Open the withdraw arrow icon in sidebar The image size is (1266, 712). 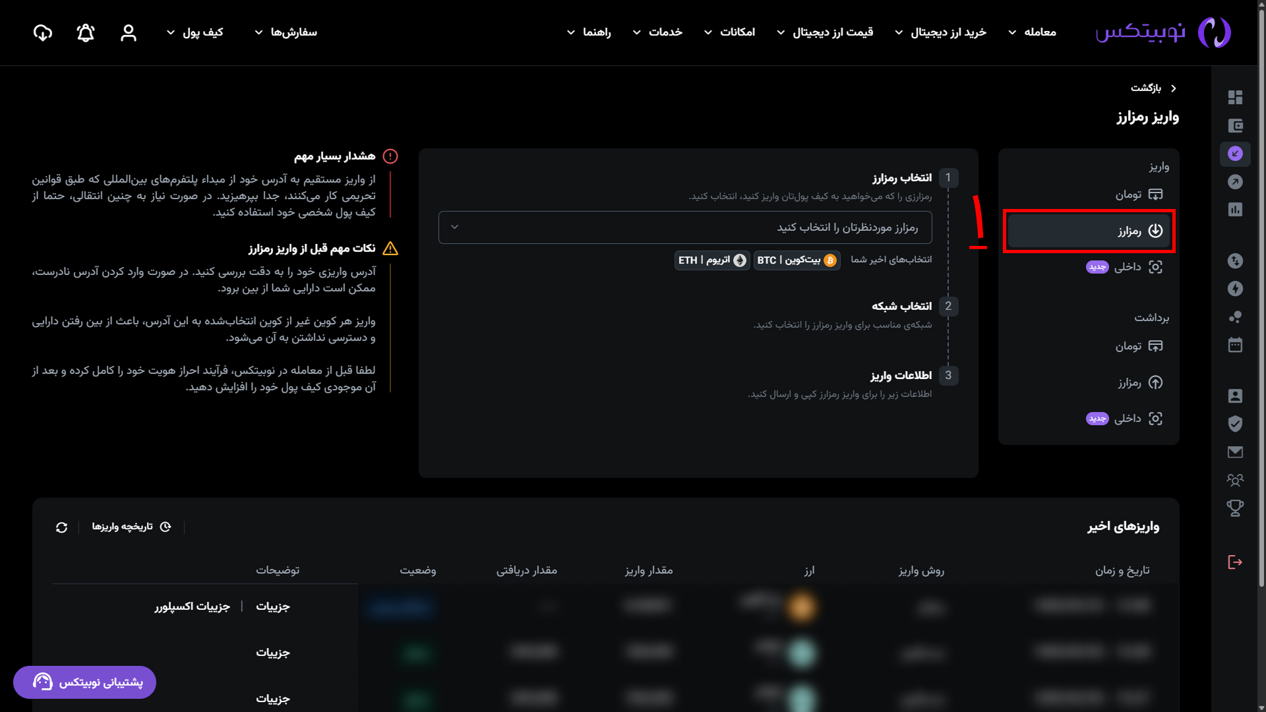(1235, 182)
